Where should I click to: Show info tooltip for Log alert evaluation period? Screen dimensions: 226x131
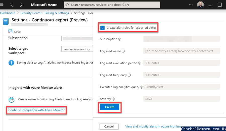pos(140,63)
